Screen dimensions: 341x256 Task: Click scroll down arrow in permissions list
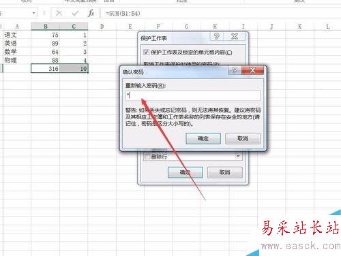pos(238,156)
